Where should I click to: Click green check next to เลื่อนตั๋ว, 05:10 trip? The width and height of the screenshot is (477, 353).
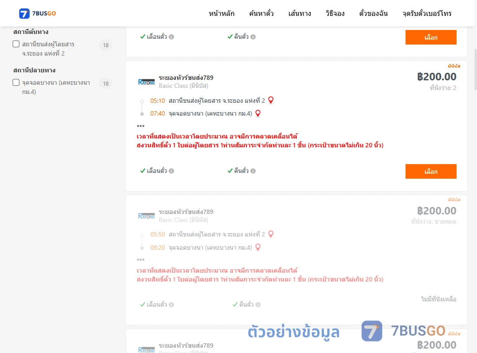click(x=143, y=171)
